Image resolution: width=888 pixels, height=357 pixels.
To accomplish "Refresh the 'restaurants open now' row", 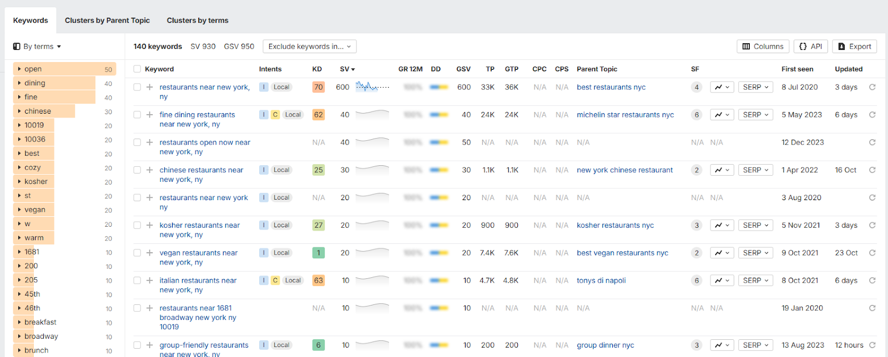I will coord(872,142).
